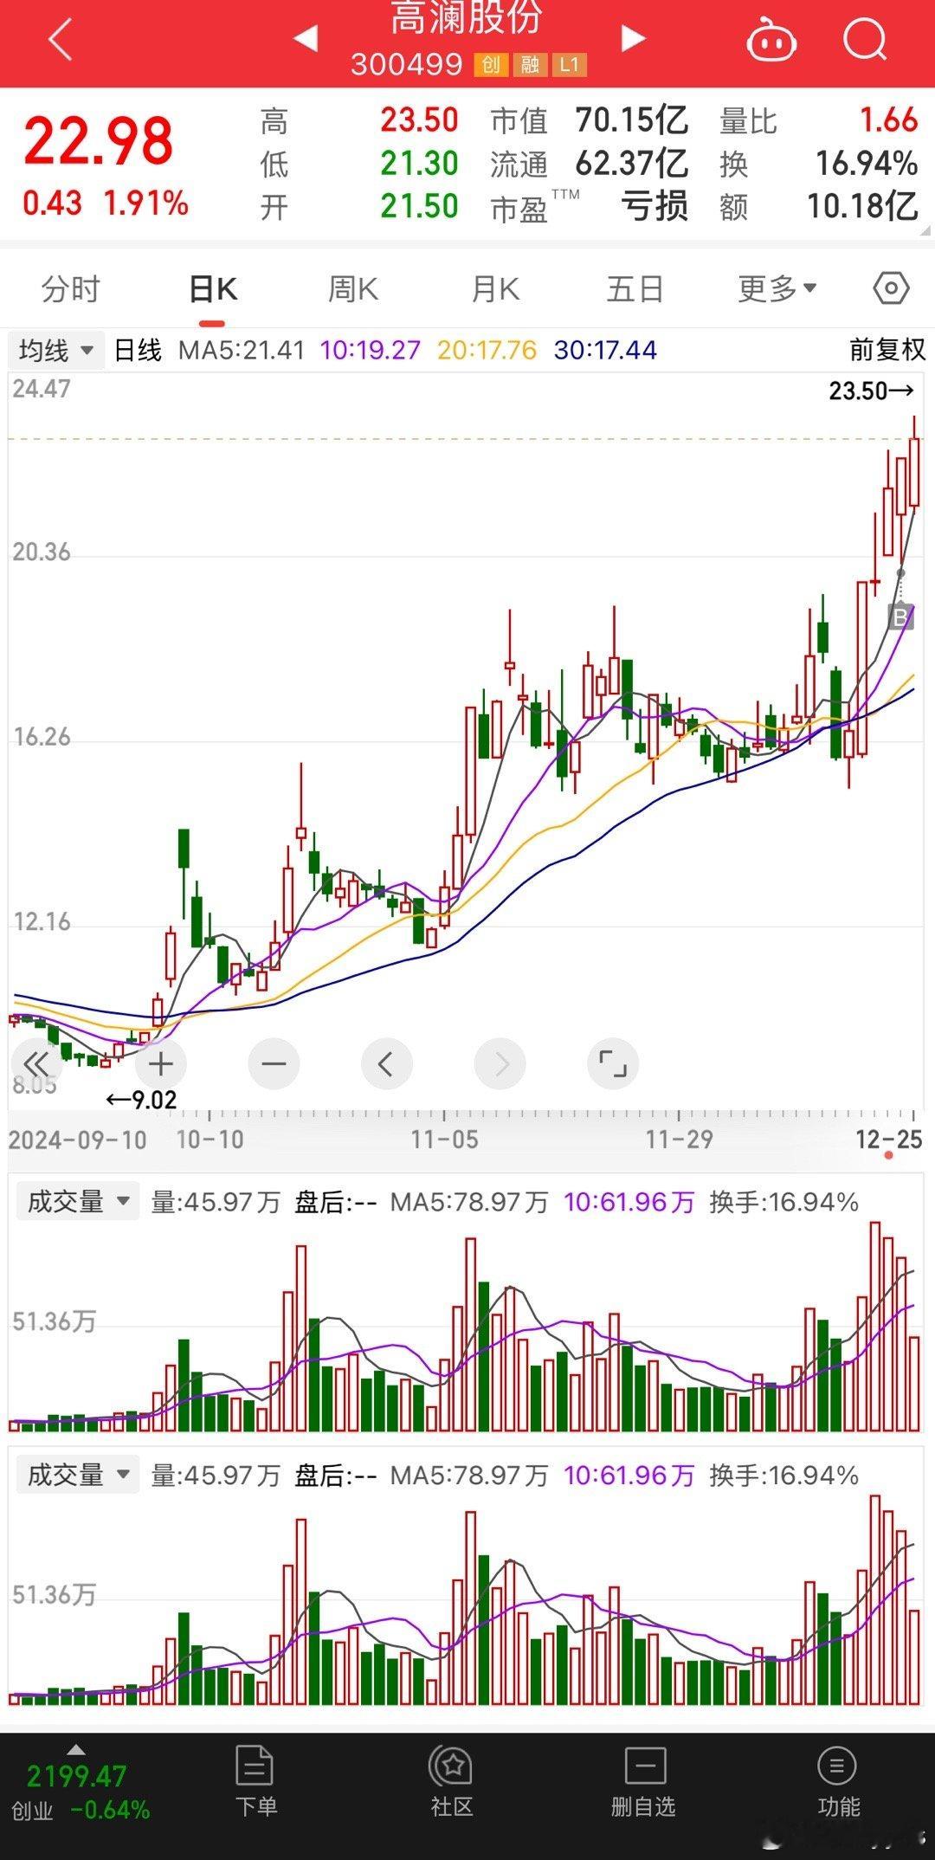Open 社区 community icon

click(x=451, y=1782)
